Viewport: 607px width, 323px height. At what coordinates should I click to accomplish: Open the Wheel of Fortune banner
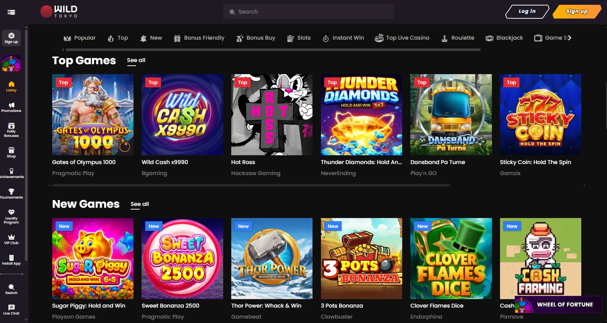(x=558, y=305)
